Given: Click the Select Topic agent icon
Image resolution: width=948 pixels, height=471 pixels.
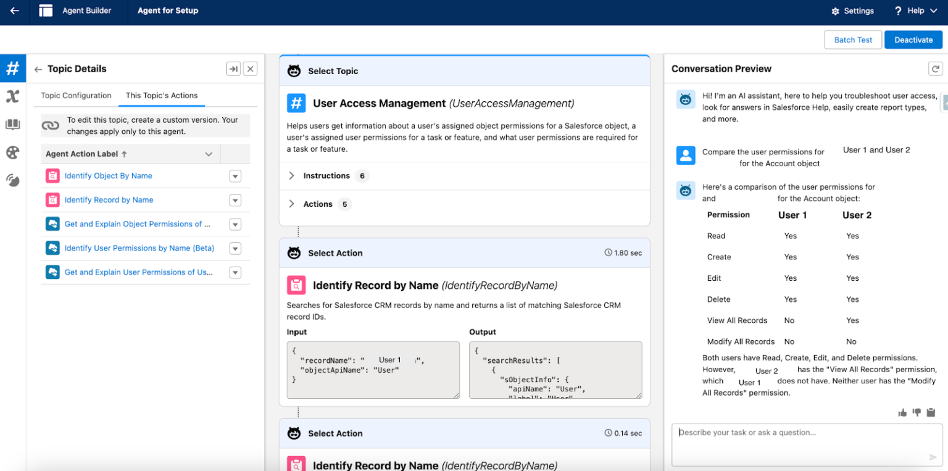Looking at the screenshot, I should coord(294,71).
